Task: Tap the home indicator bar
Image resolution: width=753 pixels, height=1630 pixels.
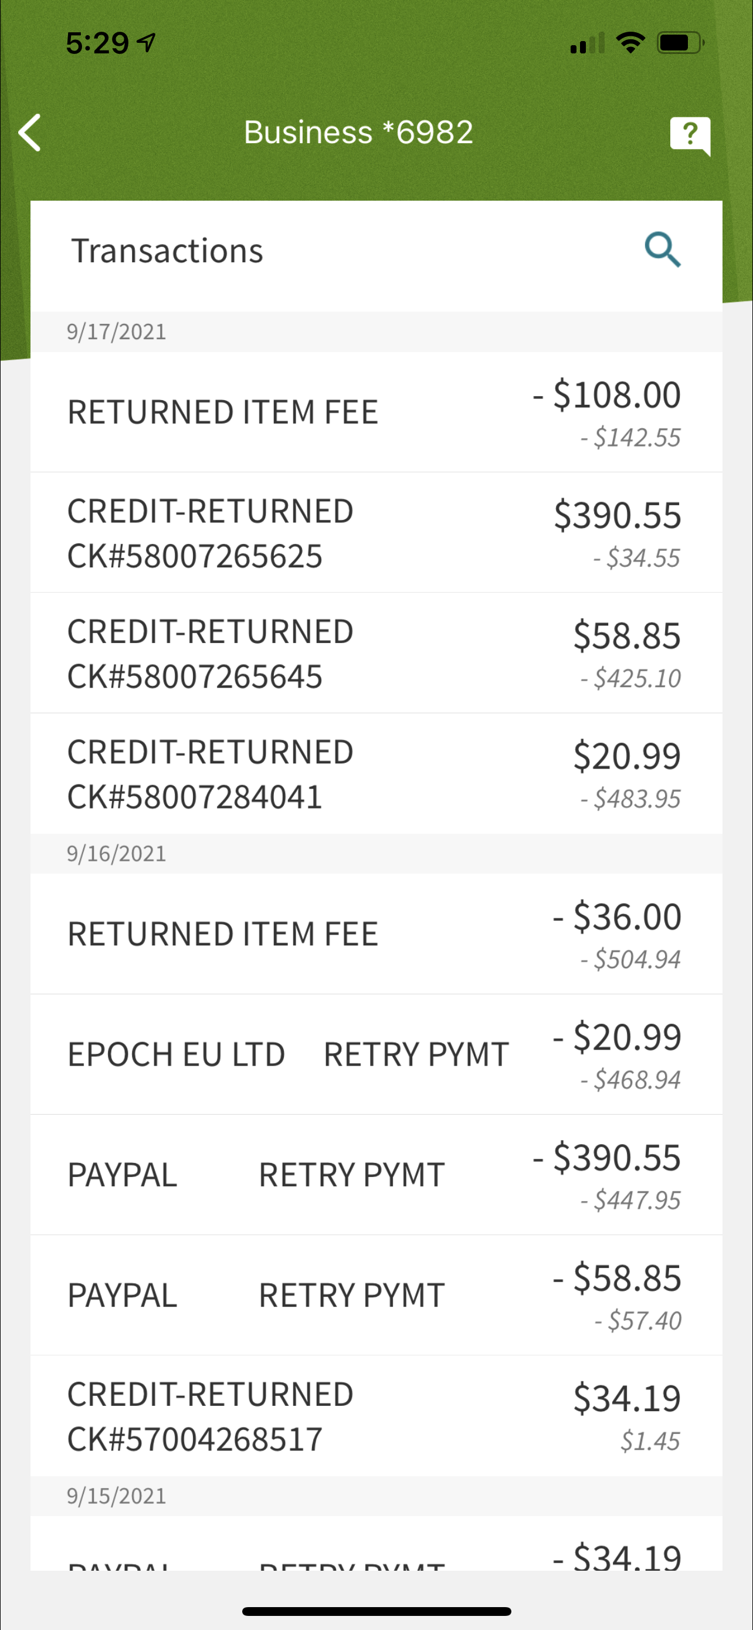Action: [376, 1611]
